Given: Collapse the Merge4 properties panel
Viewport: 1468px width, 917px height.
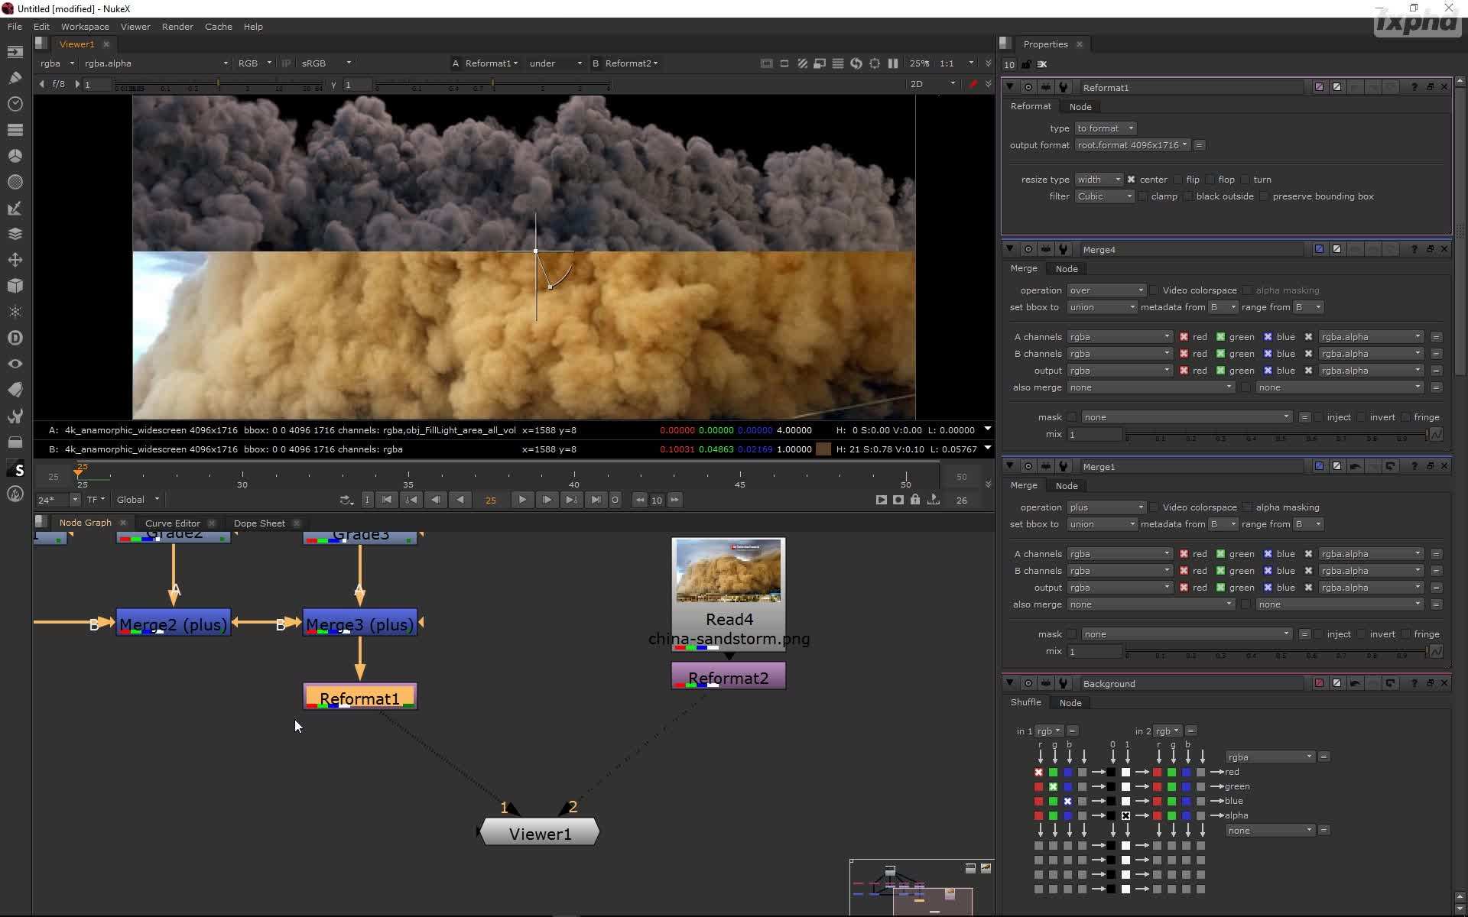Looking at the screenshot, I should [1010, 249].
